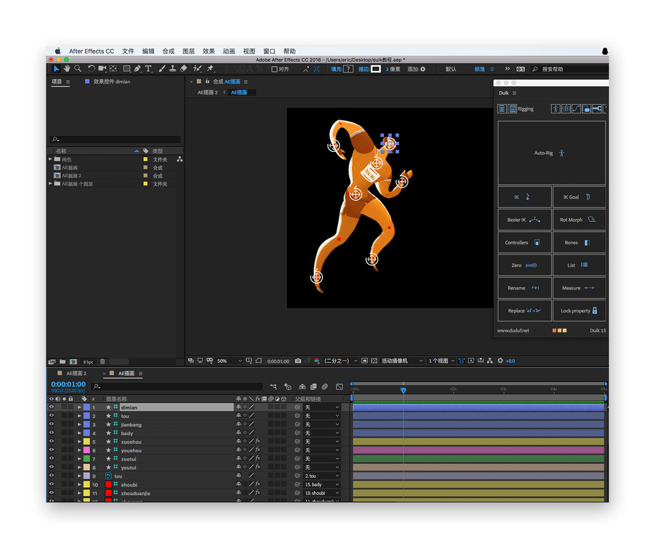This screenshot has width=655, height=549.
Task: Click the project flowchart icon
Action: 180,159
